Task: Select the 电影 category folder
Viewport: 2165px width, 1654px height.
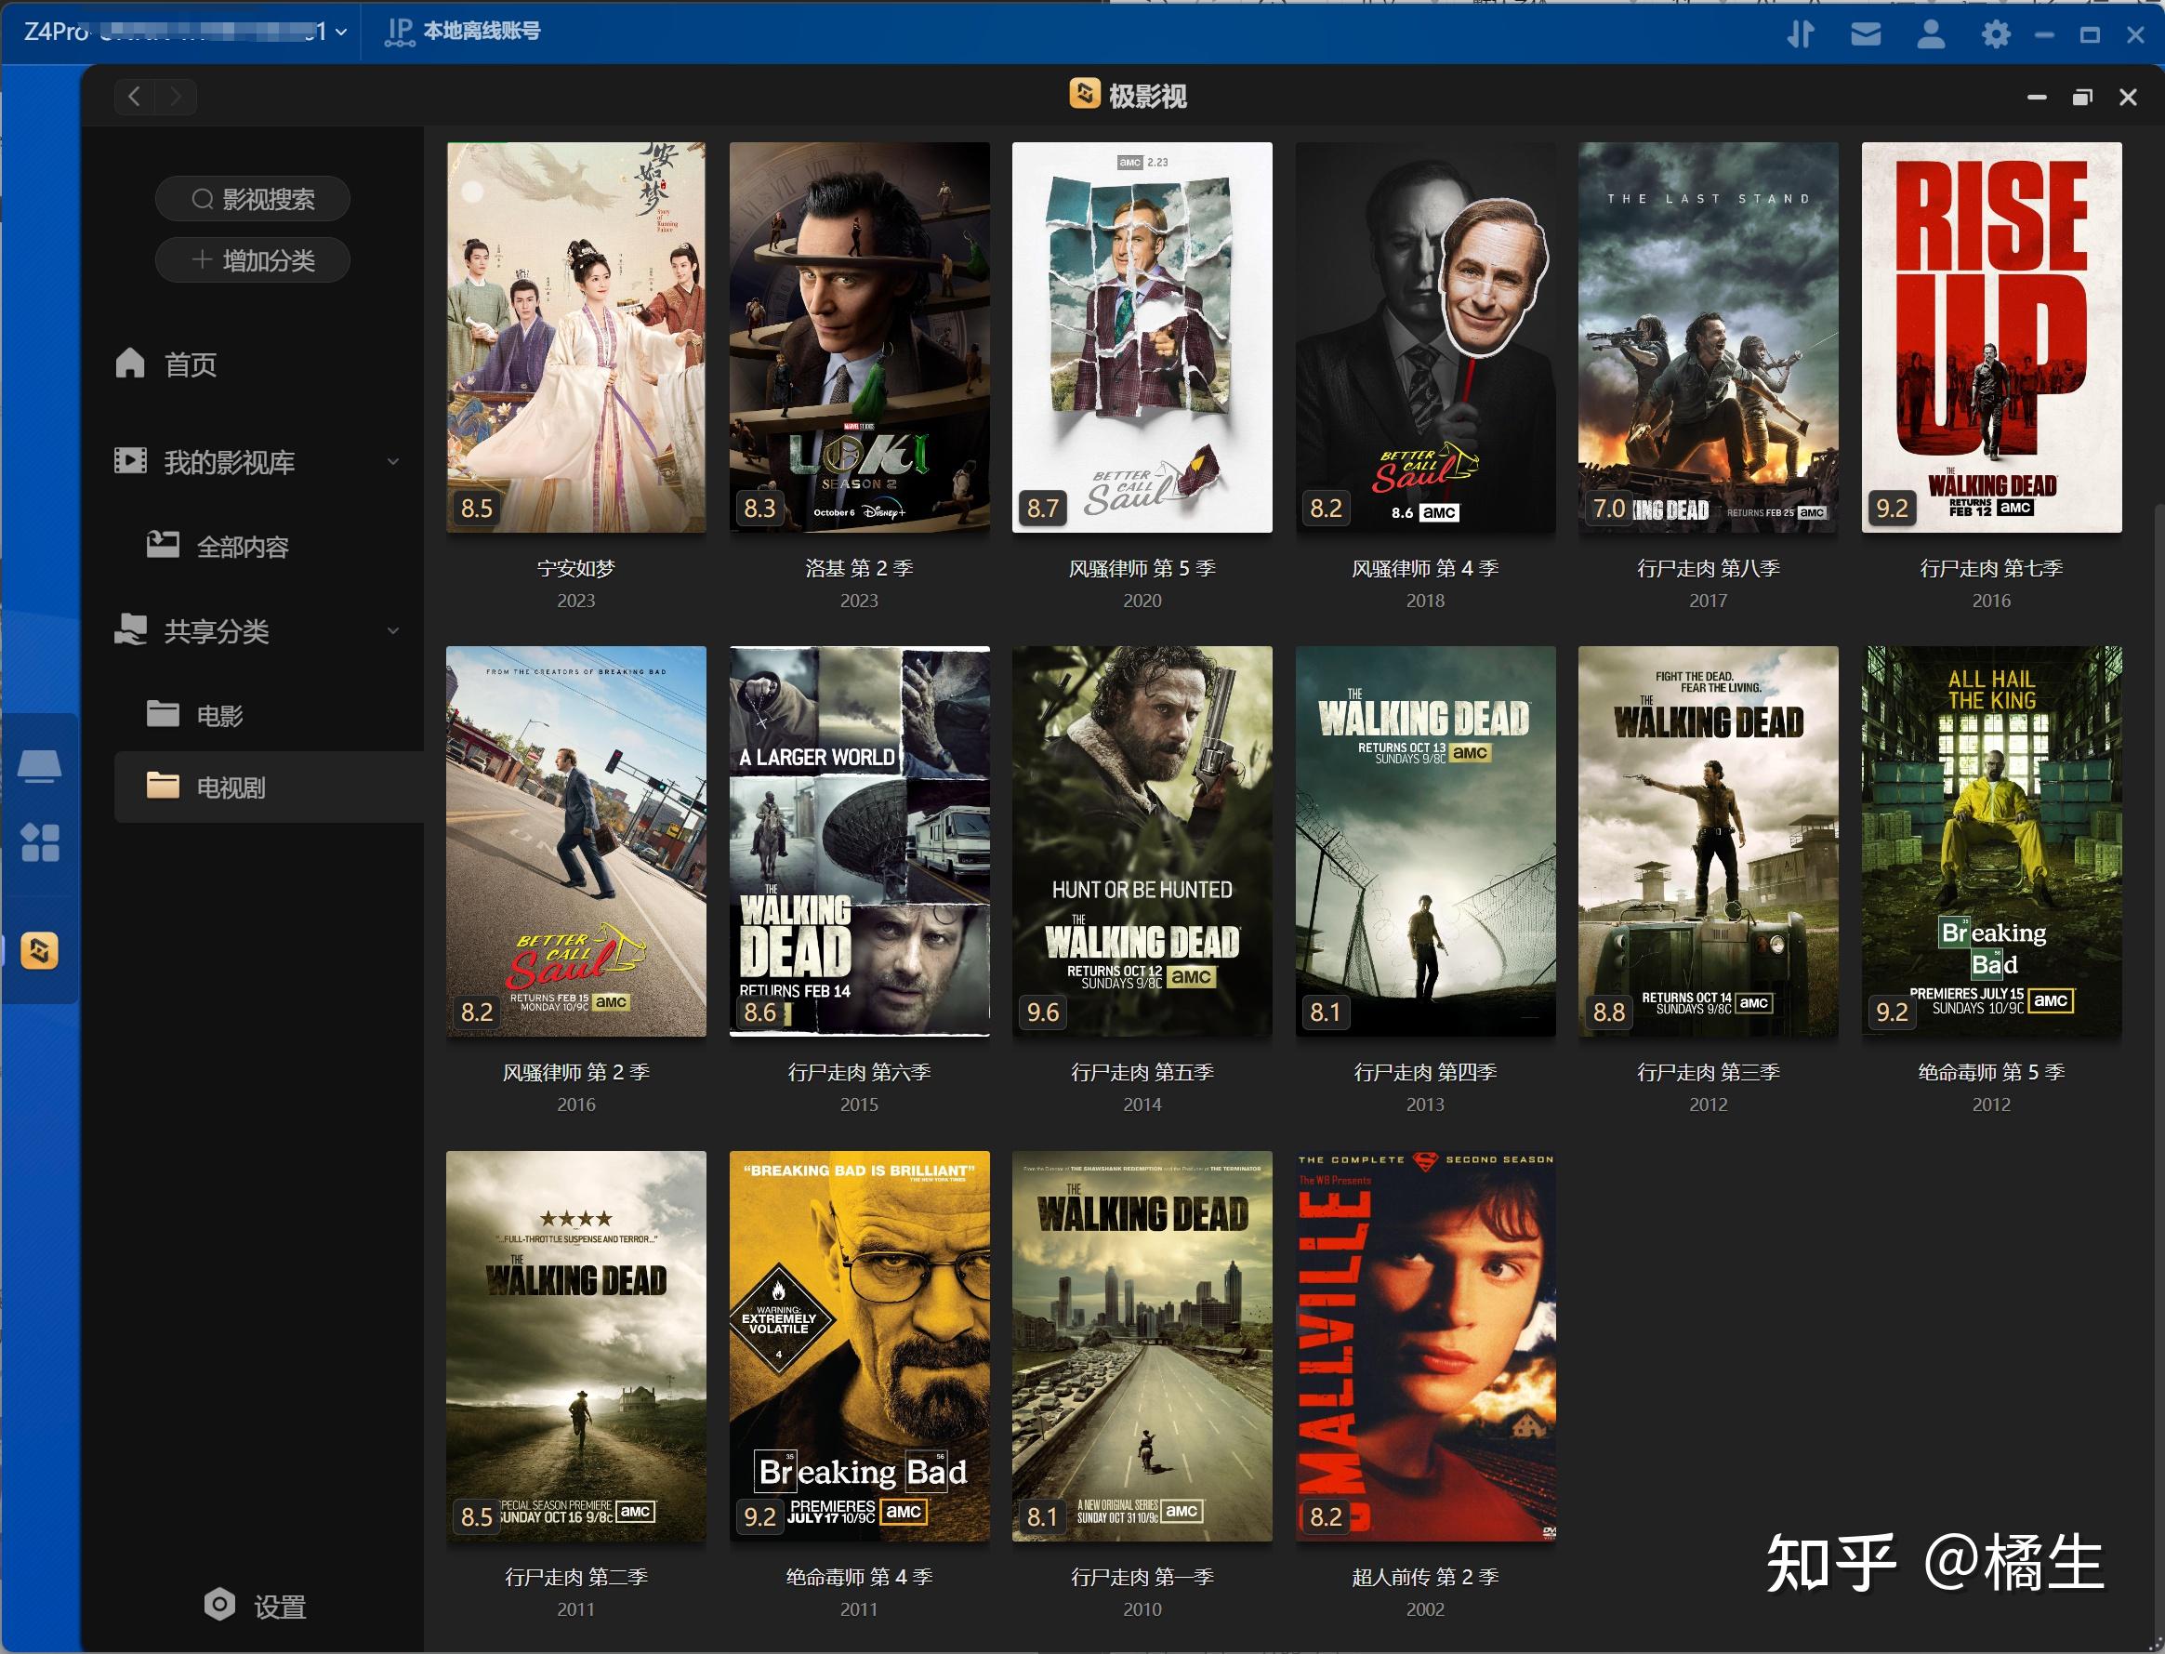Action: tap(218, 716)
